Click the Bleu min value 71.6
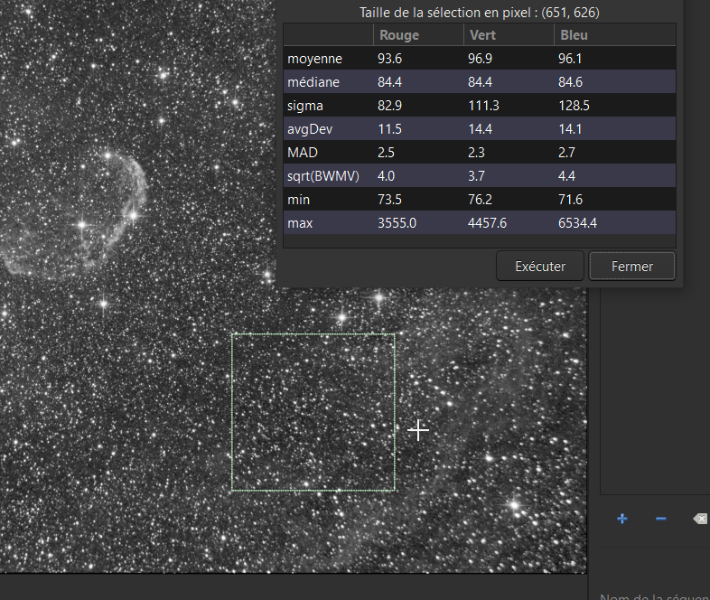 pyautogui.click(x=570, y=199)
